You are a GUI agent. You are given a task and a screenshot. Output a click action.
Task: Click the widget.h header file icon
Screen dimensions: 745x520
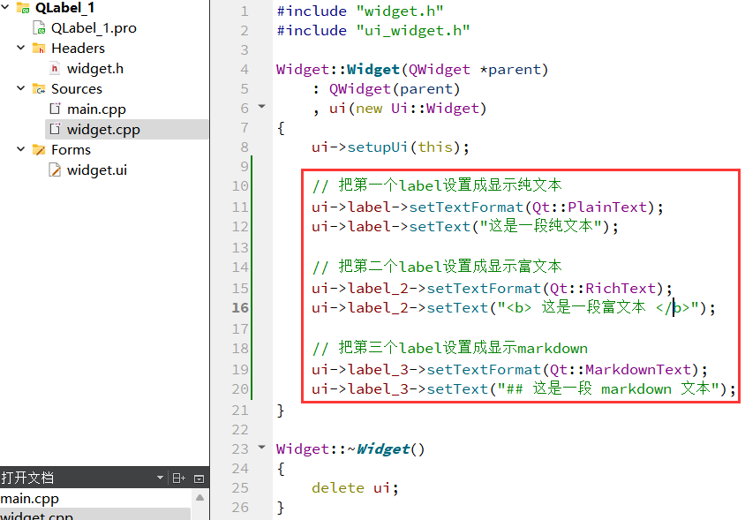(x=55, y=69)
